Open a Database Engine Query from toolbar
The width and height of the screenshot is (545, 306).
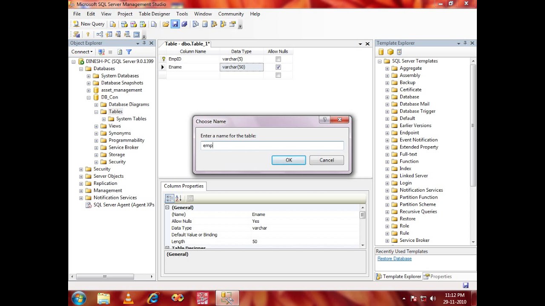pos(113,24)
